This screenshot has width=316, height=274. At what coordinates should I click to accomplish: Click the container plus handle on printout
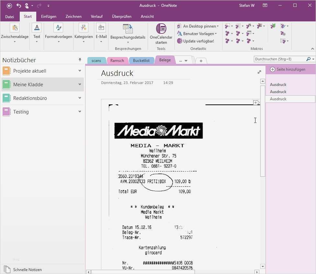click(255, 102)
